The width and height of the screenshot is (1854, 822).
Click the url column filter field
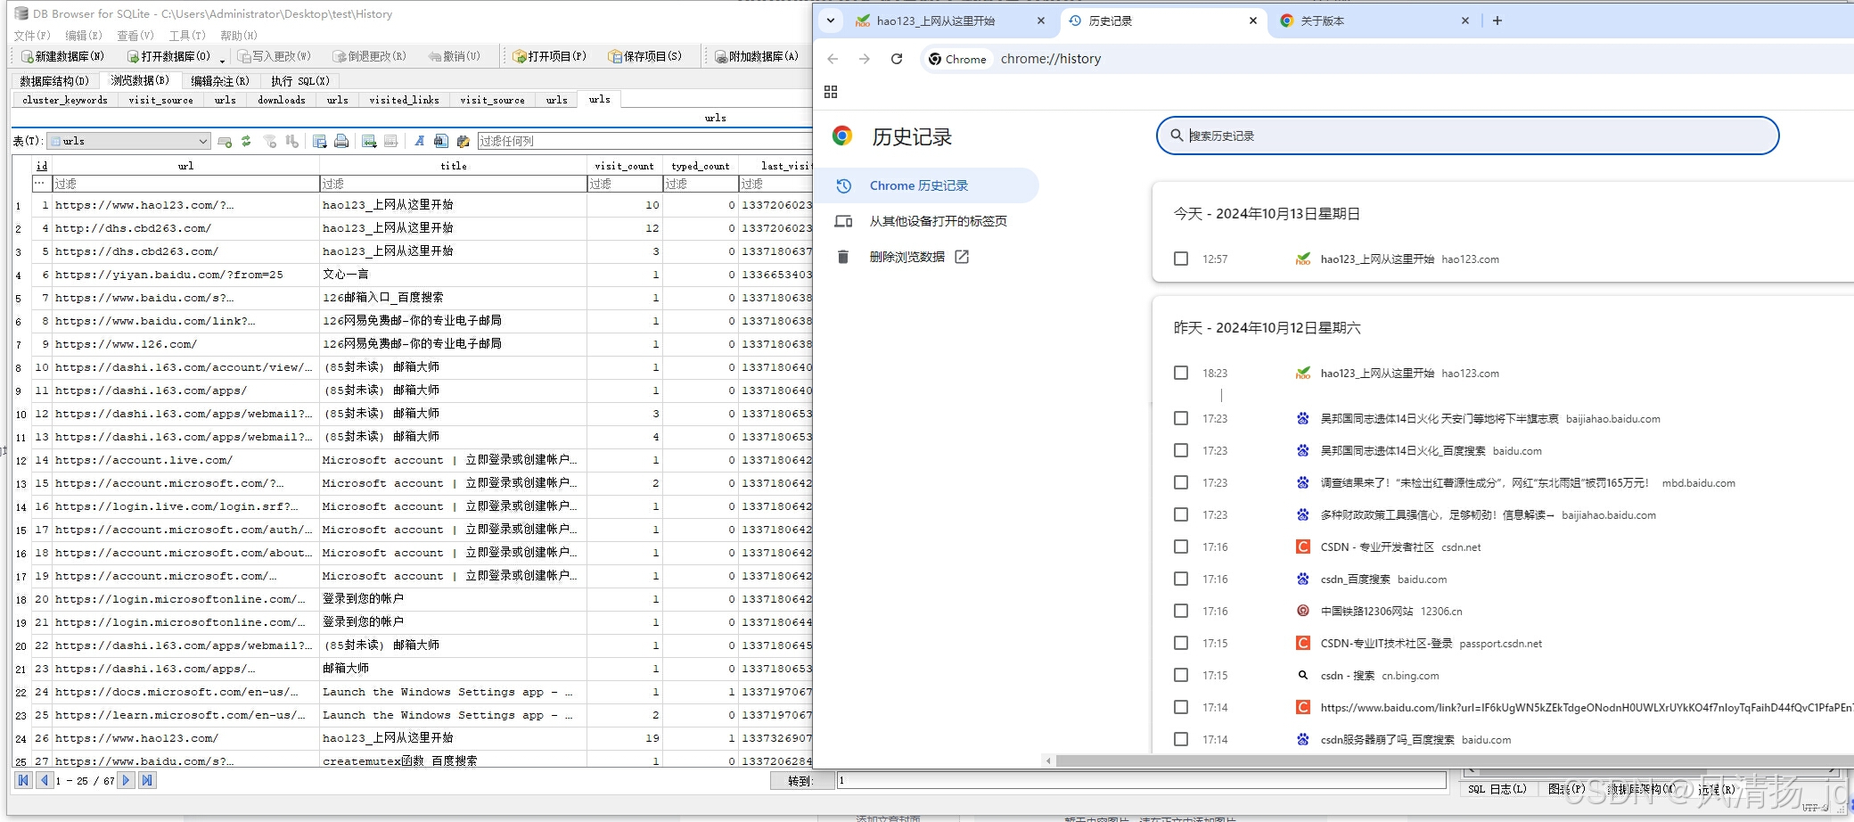point(185,184)
